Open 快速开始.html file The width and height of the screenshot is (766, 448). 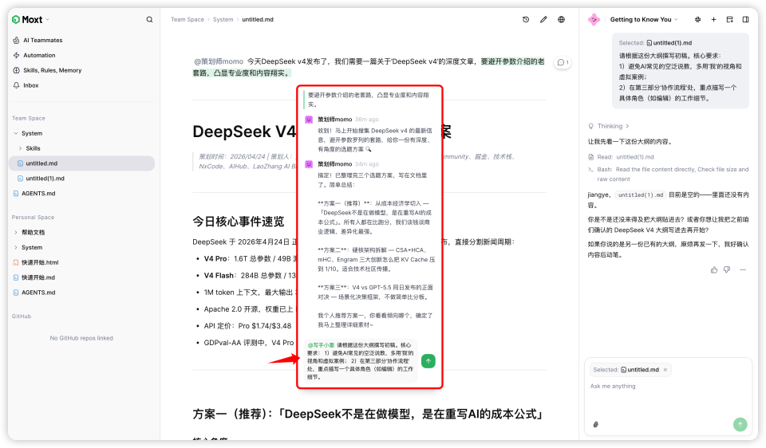tap(40, 262)
